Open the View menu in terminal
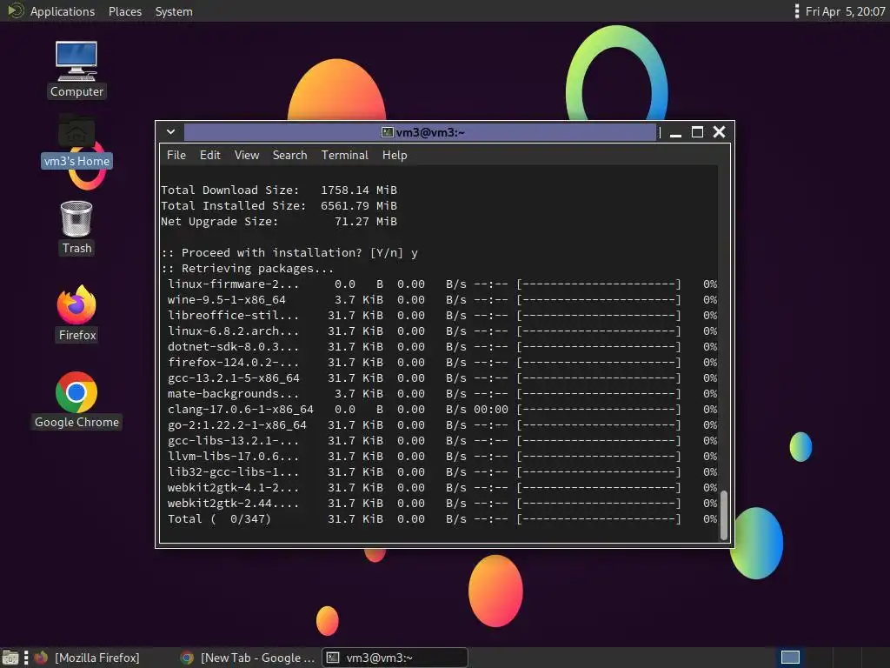Image resolution: width=890 pixels, height=668 pixels. click(247, 155)
